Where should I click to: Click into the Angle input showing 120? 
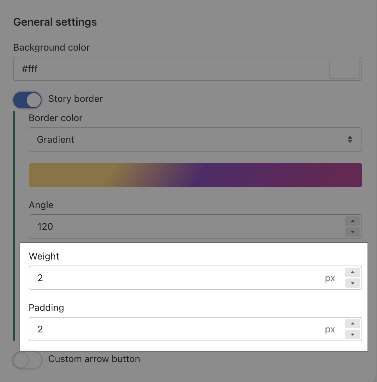[x=185, y=226]
